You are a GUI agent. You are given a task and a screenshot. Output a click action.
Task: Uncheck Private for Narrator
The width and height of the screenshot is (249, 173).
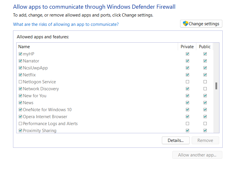pyautogui.click(x=187, y=61)
